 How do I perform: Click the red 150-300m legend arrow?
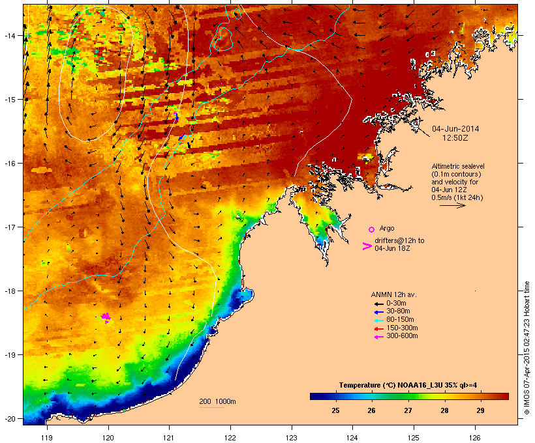[x=378, y=328]
